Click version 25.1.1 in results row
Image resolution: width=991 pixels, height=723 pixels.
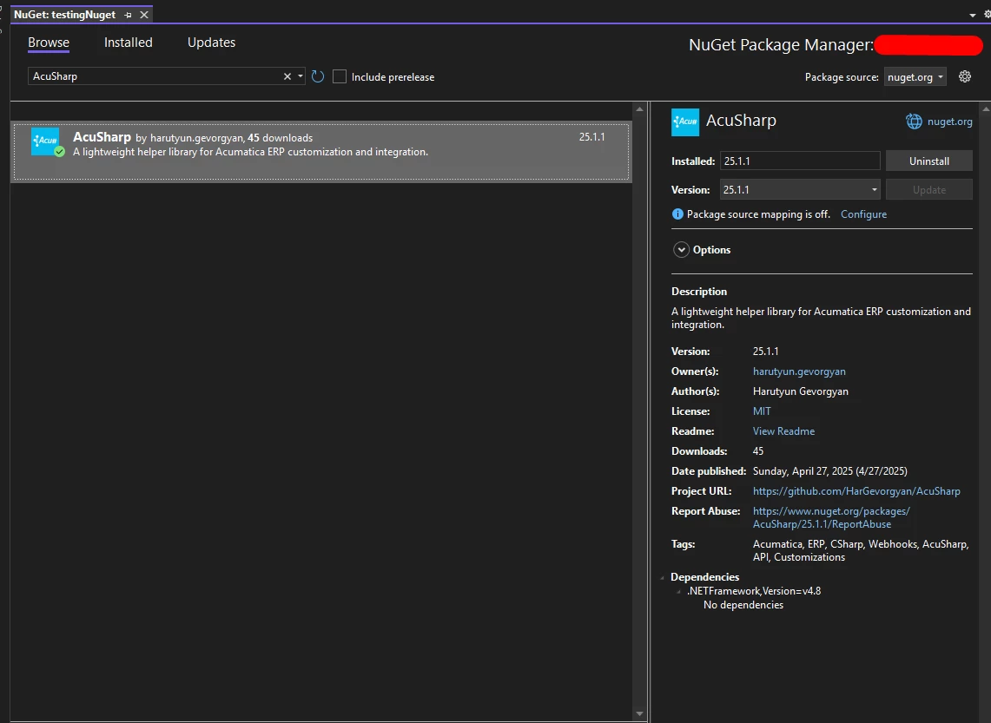pos(591,136)
